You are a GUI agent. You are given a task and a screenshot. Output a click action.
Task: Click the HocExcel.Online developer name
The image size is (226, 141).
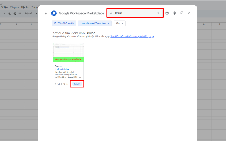(62, 69)
